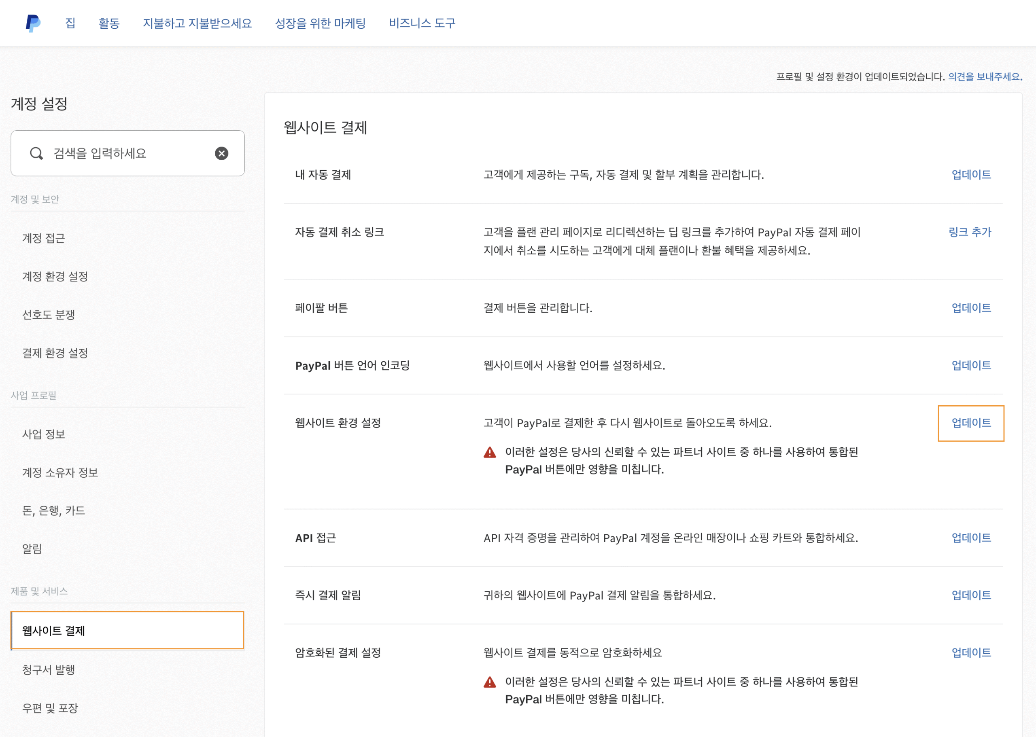This screenshot has width=1036, height=737.
Task: Click 업데이트 for 암호화된 결제 설정
Action: pos(971,652)
